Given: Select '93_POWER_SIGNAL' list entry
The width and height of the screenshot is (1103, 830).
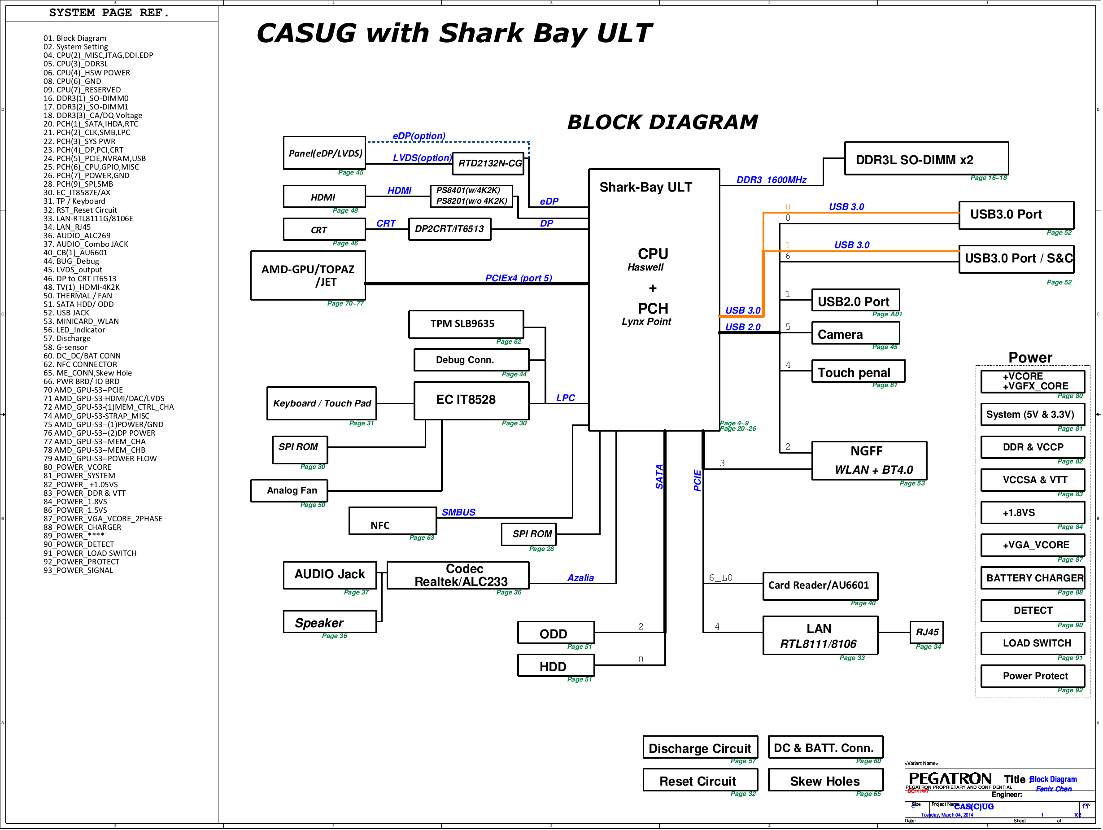Looking at the screenshot, I should pyautogui.click(x=78, y=570).
